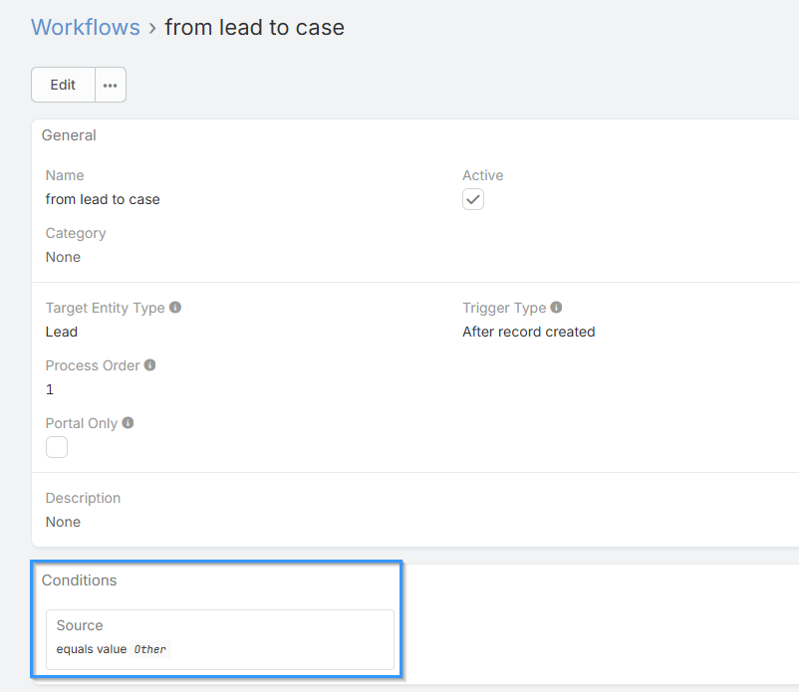Screen dimensions: 799x692
Task: Click the Target Entity Type value Lead
Action: (62, 332)
